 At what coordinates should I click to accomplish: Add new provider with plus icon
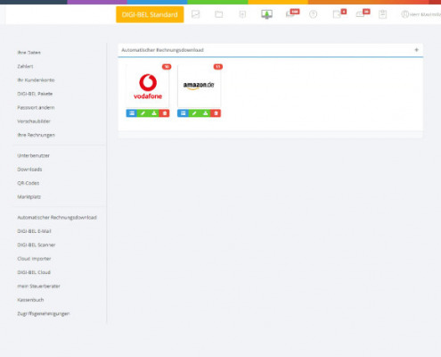[x=416, y=50]
